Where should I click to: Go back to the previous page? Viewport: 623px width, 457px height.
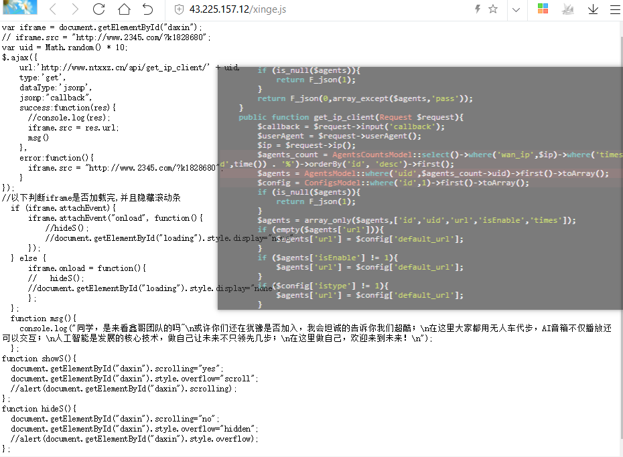[x=52, y=9]
